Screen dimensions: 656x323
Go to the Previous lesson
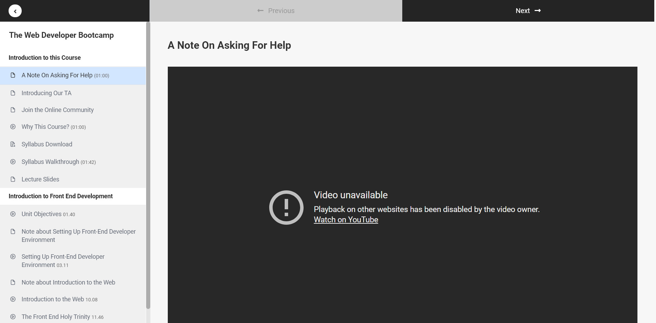(x=276, y=11)
